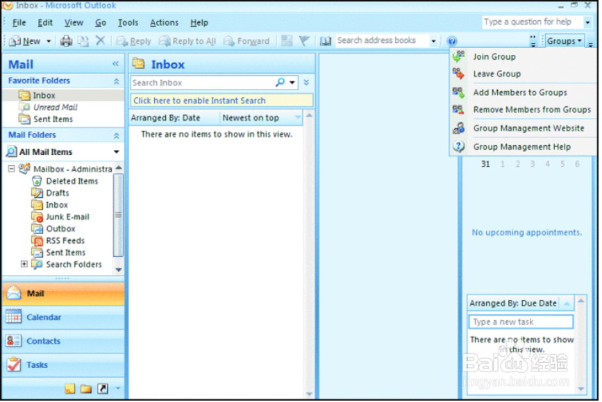
Task: Collapse the Mailbox - Administrator tree node
Action: click(x=12, y=169)
